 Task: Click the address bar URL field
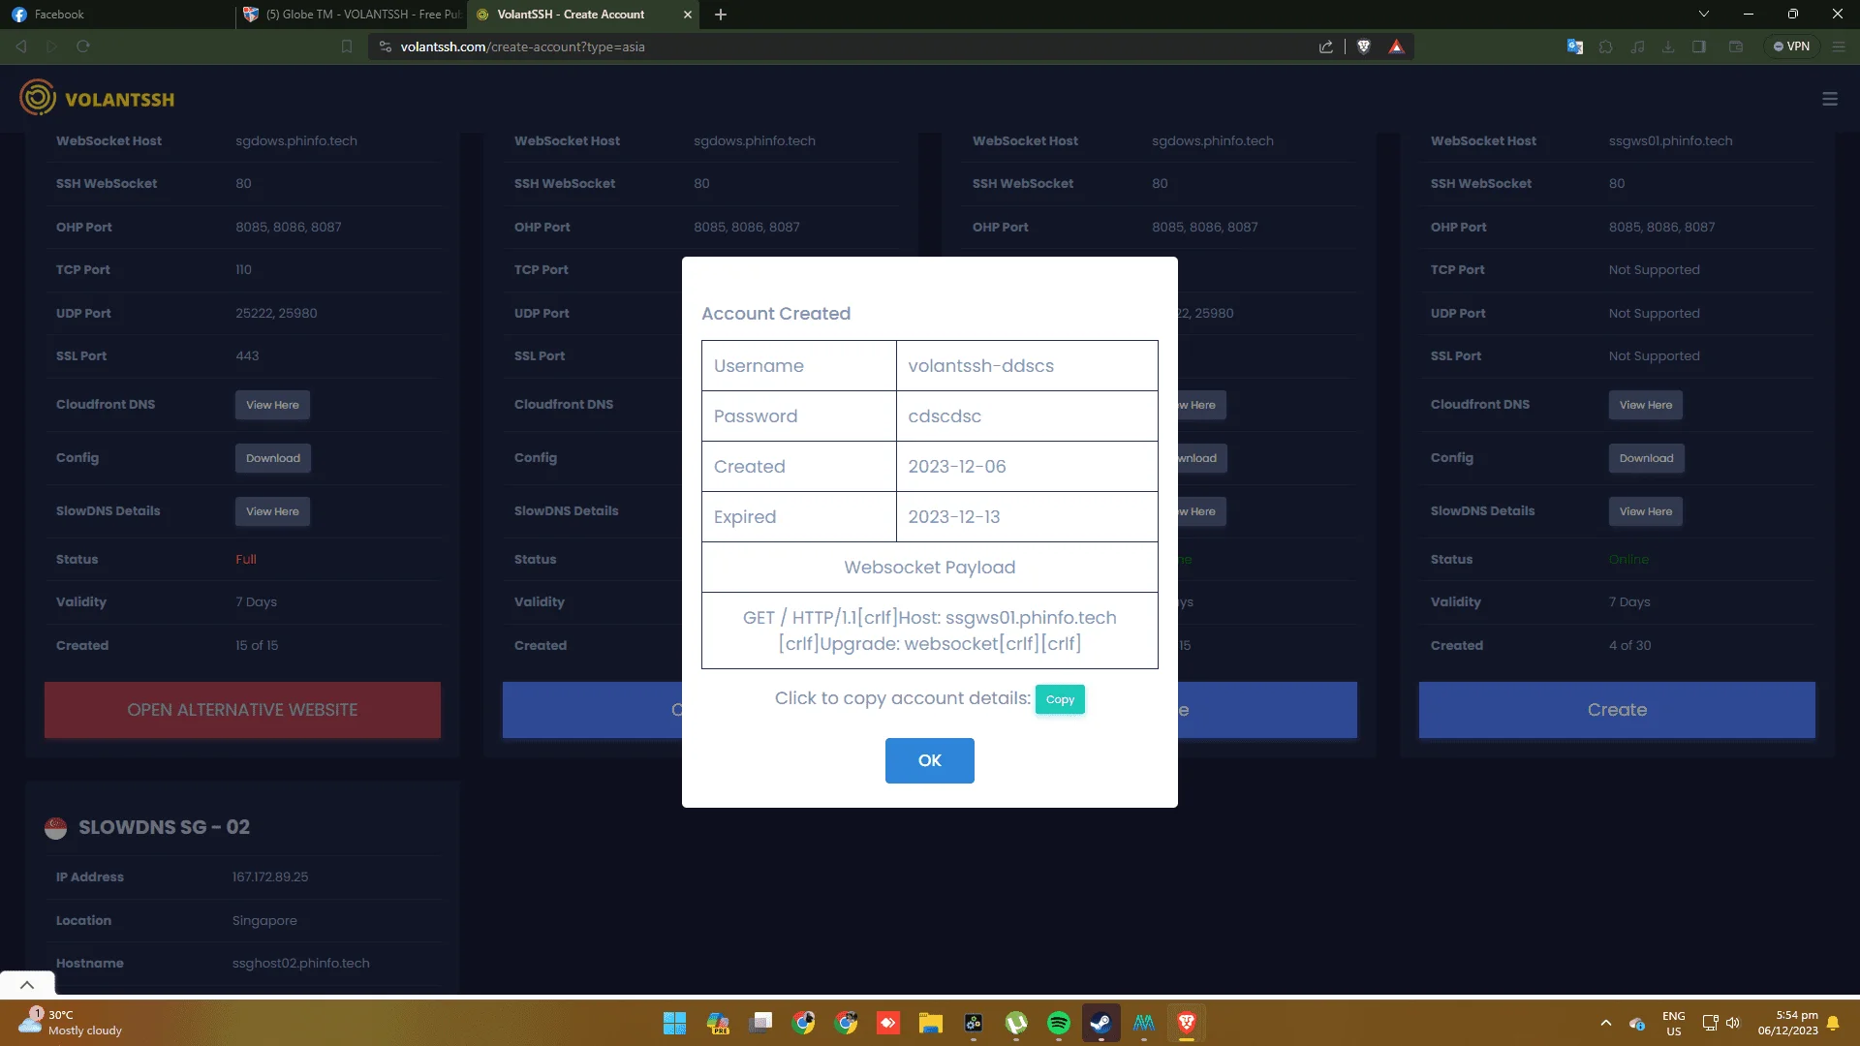(843, 46)
